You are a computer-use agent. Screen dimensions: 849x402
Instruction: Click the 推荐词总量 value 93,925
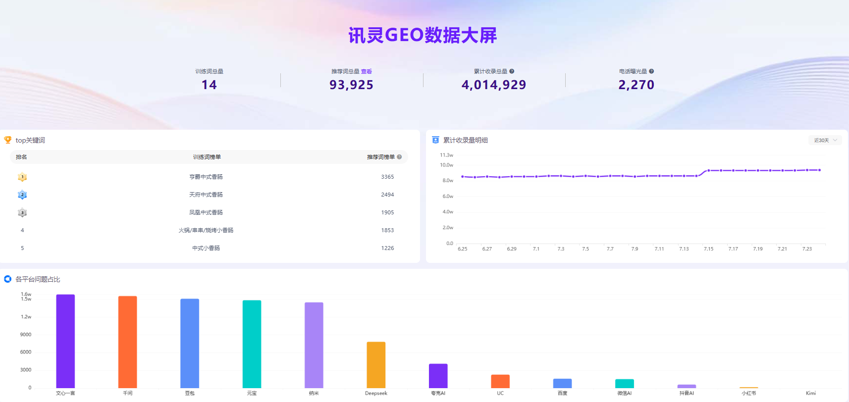click(x=352, y=85)
